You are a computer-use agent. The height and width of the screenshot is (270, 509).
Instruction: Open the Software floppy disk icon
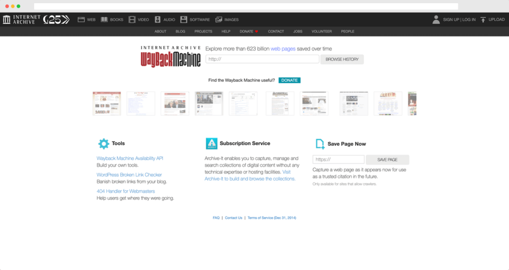click(184, 20)
